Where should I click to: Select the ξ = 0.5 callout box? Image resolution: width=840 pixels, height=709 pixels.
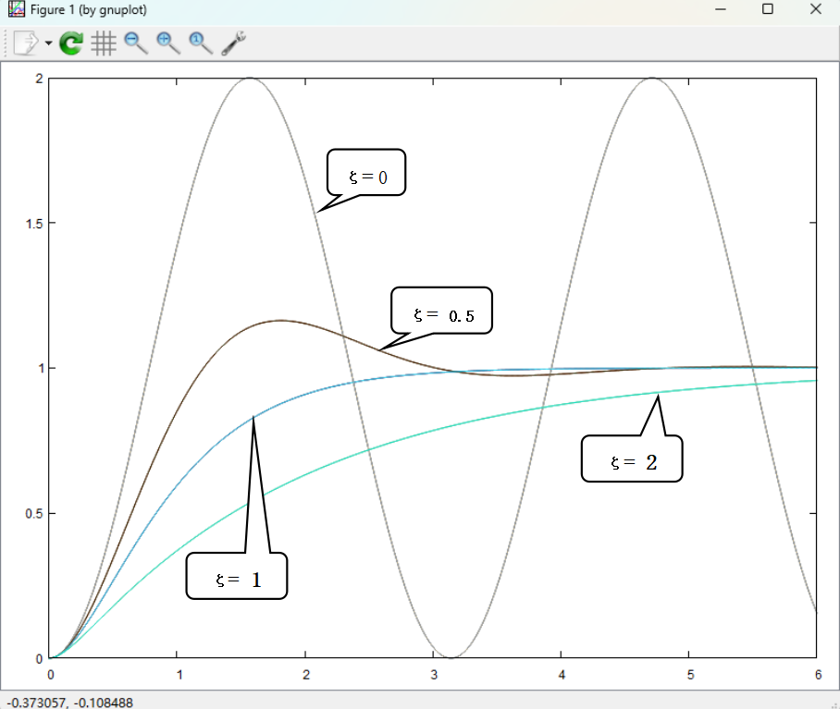click(x=441, y=311)
